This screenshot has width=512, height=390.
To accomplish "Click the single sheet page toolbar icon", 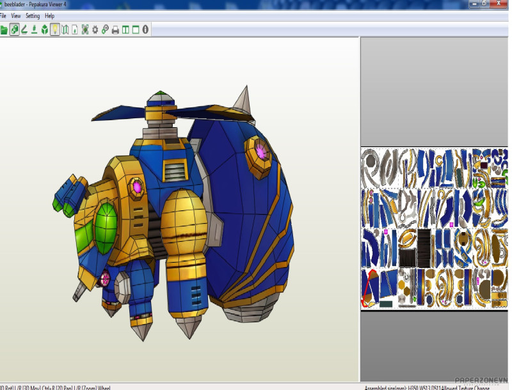I will pyautogui.click(x=75, y=29).
